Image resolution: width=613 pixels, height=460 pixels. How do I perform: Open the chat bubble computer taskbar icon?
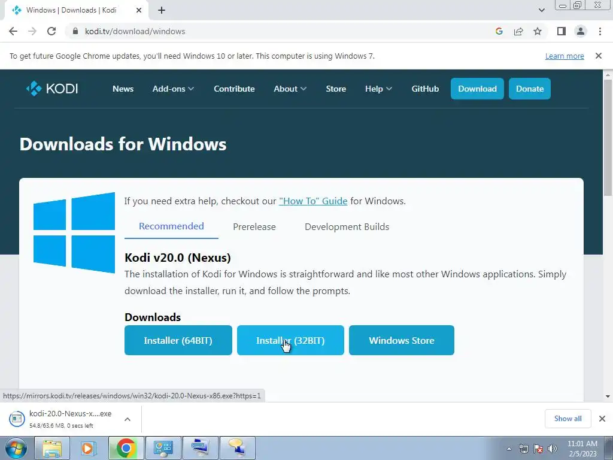tap(237, 448)
